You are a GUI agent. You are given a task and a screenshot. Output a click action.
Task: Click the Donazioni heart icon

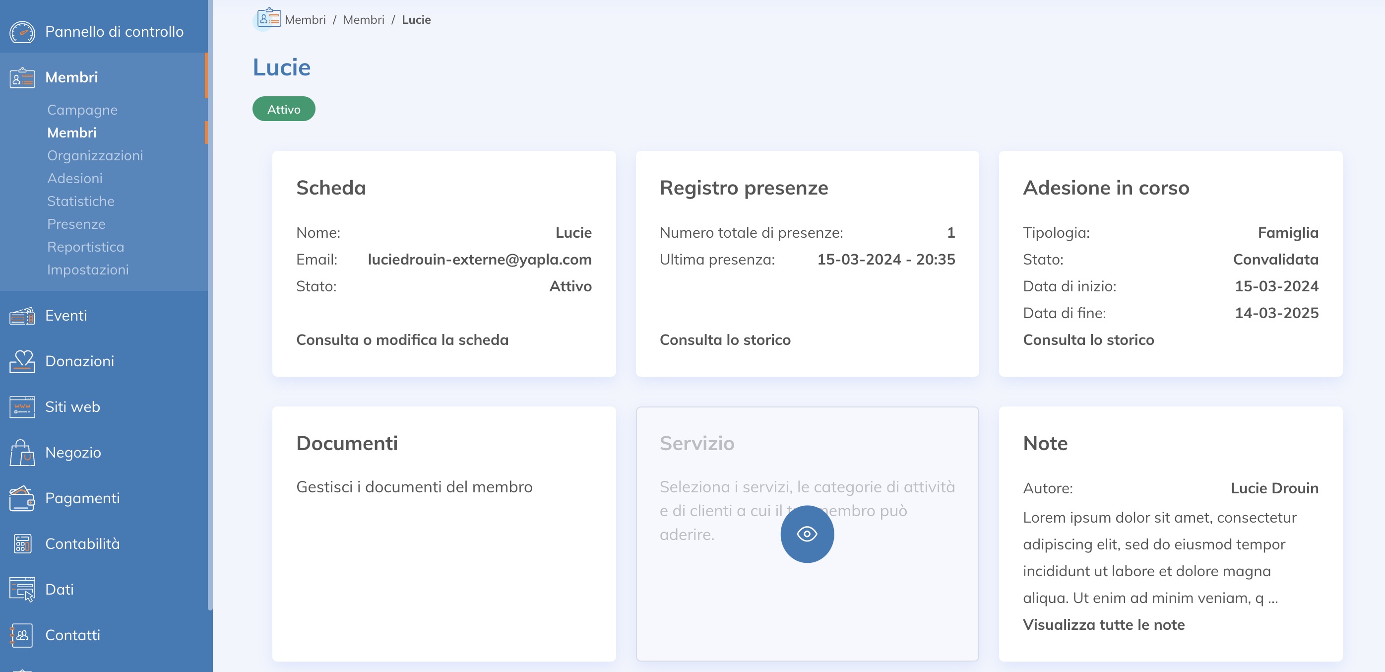[22, 361]
